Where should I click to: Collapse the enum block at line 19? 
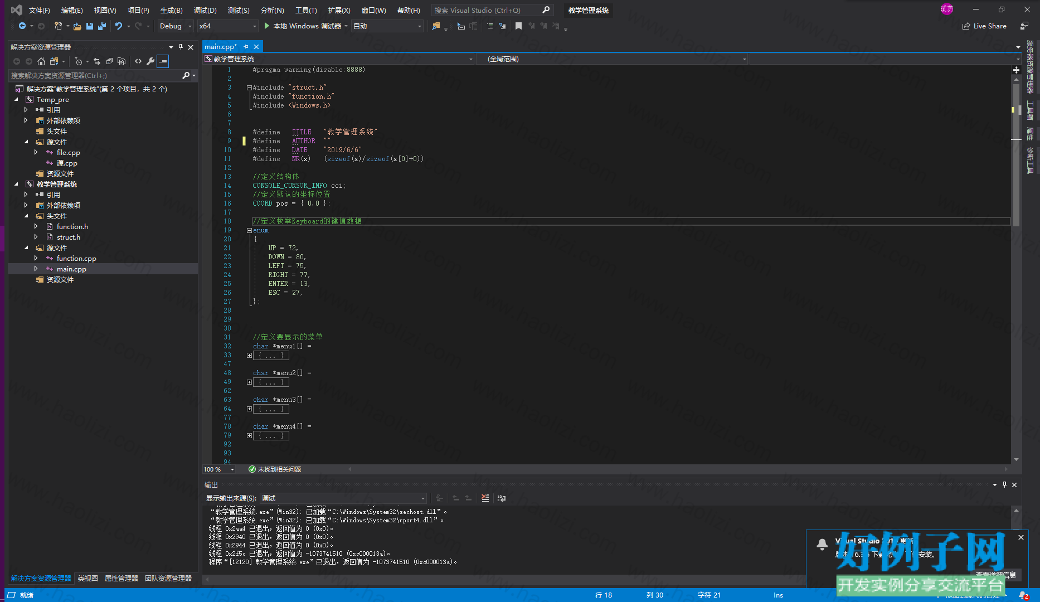click(x=249, y=230)
